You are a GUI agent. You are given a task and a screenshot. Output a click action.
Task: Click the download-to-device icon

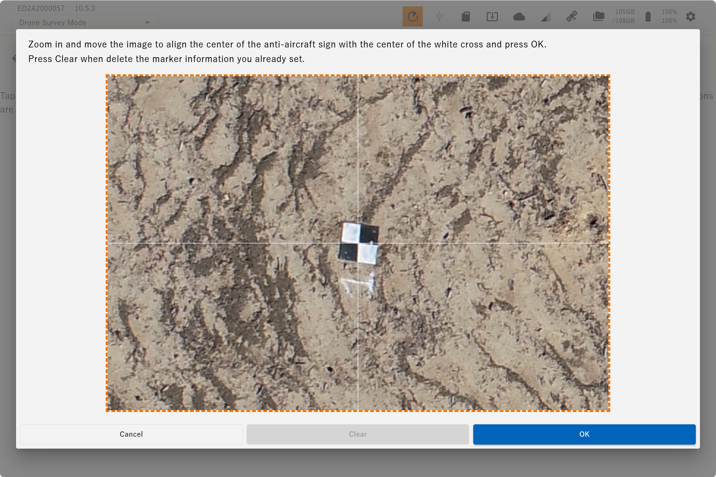point(492,16)
